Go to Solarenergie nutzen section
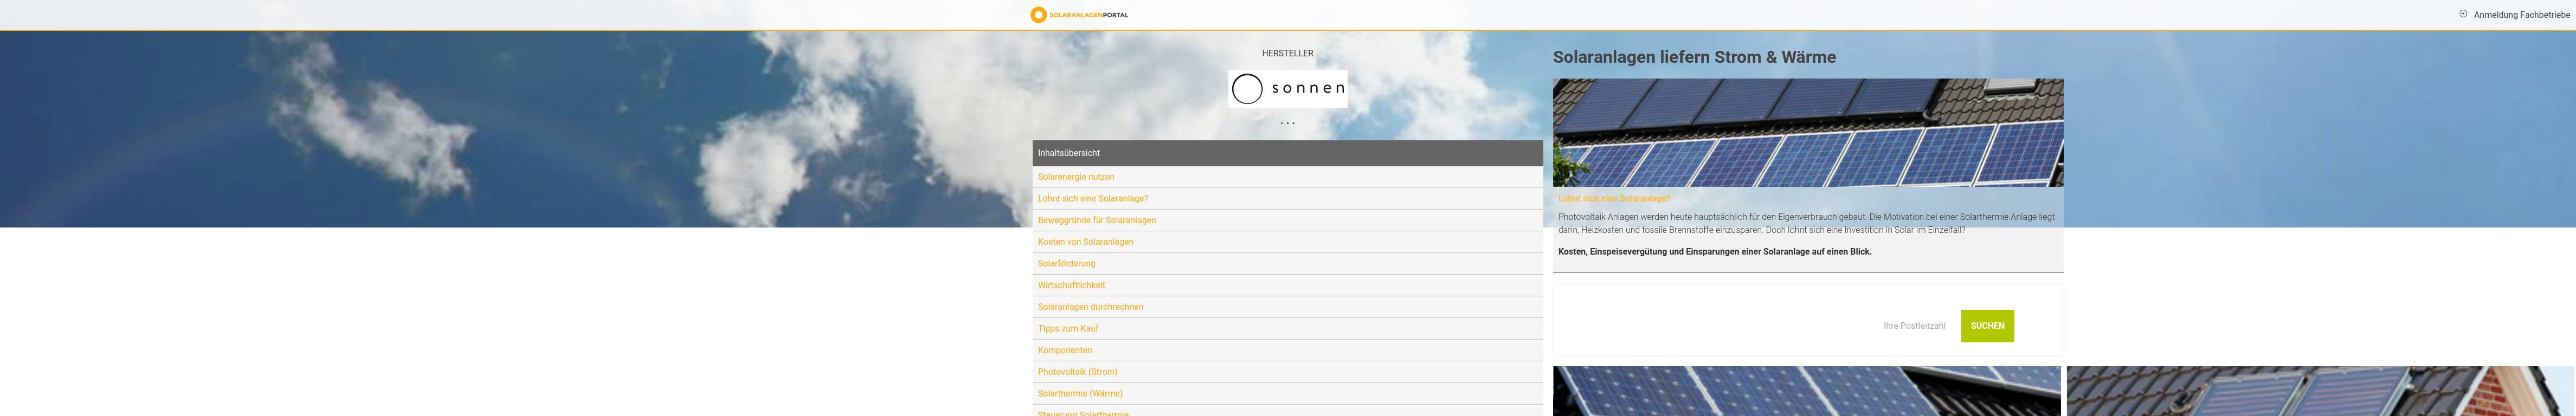Screen dimensions: 2576x416 (x=1076, y=177)
